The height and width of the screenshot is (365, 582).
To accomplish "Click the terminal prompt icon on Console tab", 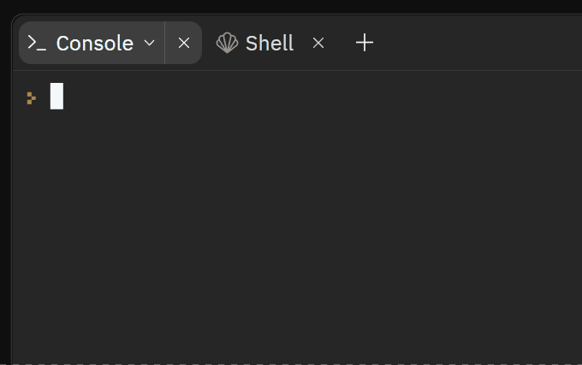I will tap(36, 43).
